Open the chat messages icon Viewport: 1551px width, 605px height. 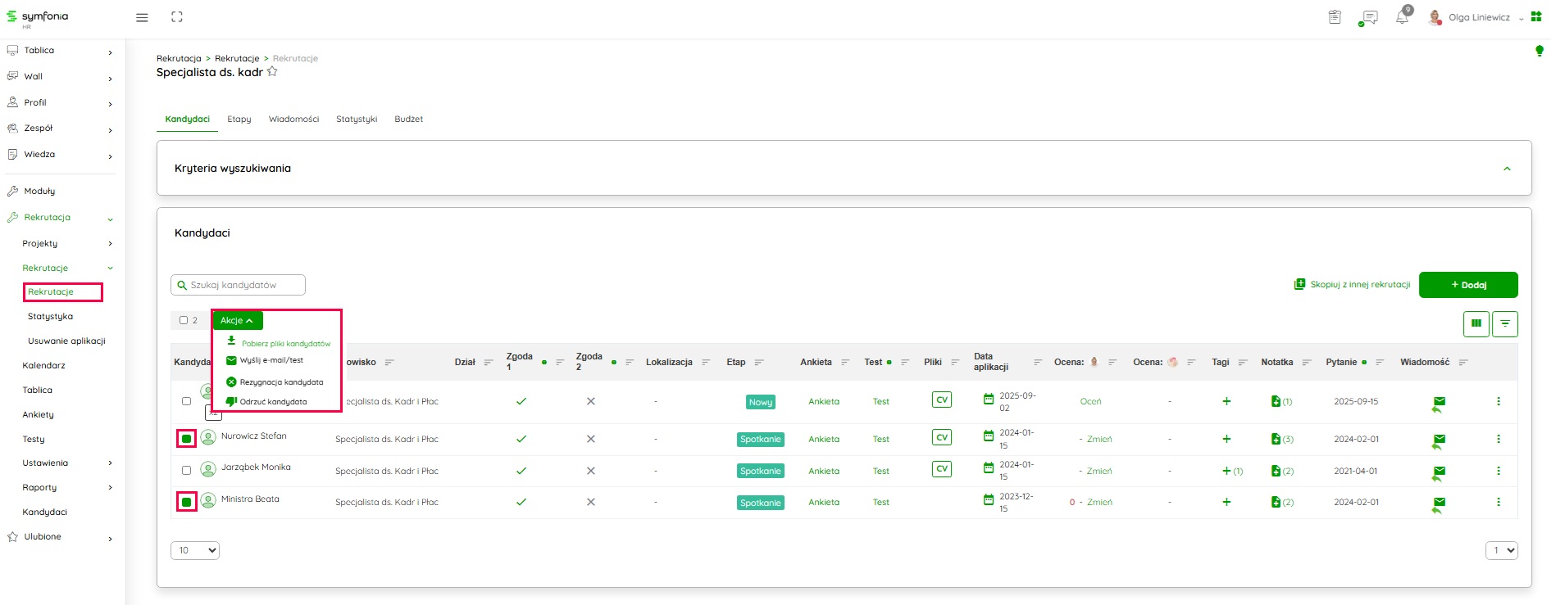click(1368, 17)
